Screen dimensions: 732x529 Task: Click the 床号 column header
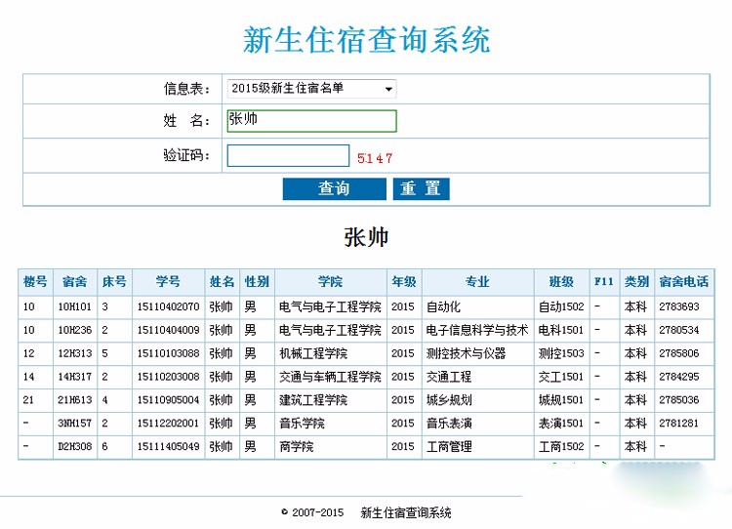click(114, 281)
